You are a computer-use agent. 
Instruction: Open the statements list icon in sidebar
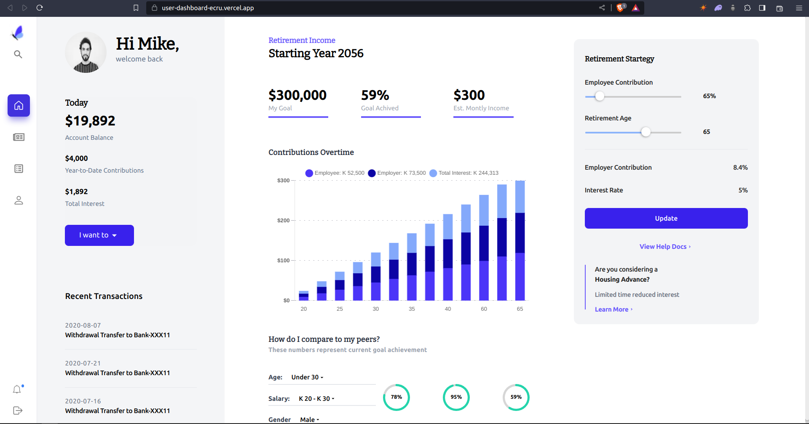pos(19,168)
